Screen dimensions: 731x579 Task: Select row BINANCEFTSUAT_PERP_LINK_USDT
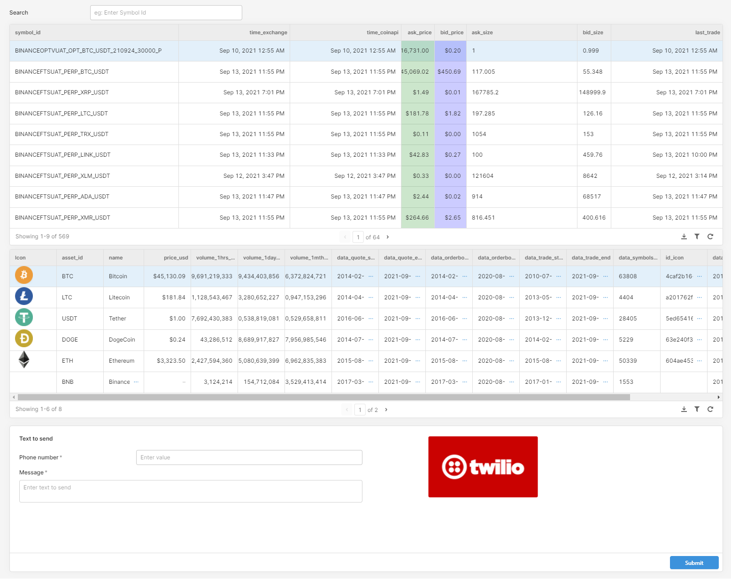point(366,155)
